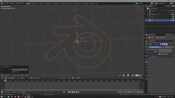Click the Blender logo app menu
Viewport: 175px width, 98px height.
tap(2, 4)
